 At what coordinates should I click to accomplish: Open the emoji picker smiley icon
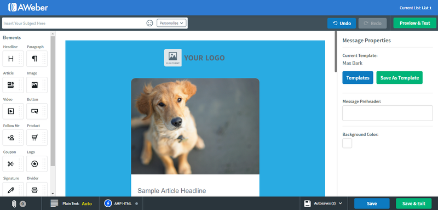[x=149, y=23]
